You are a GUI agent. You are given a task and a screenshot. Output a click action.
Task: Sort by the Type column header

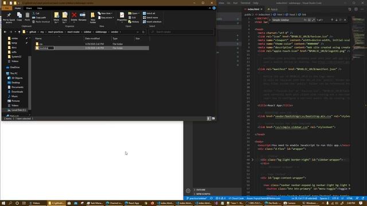[x=115, y=38]
